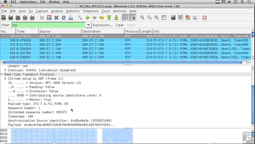Start a new live capture icon
Screen dimensions: 255x144
pyautogui.click(x=18, y=17)
